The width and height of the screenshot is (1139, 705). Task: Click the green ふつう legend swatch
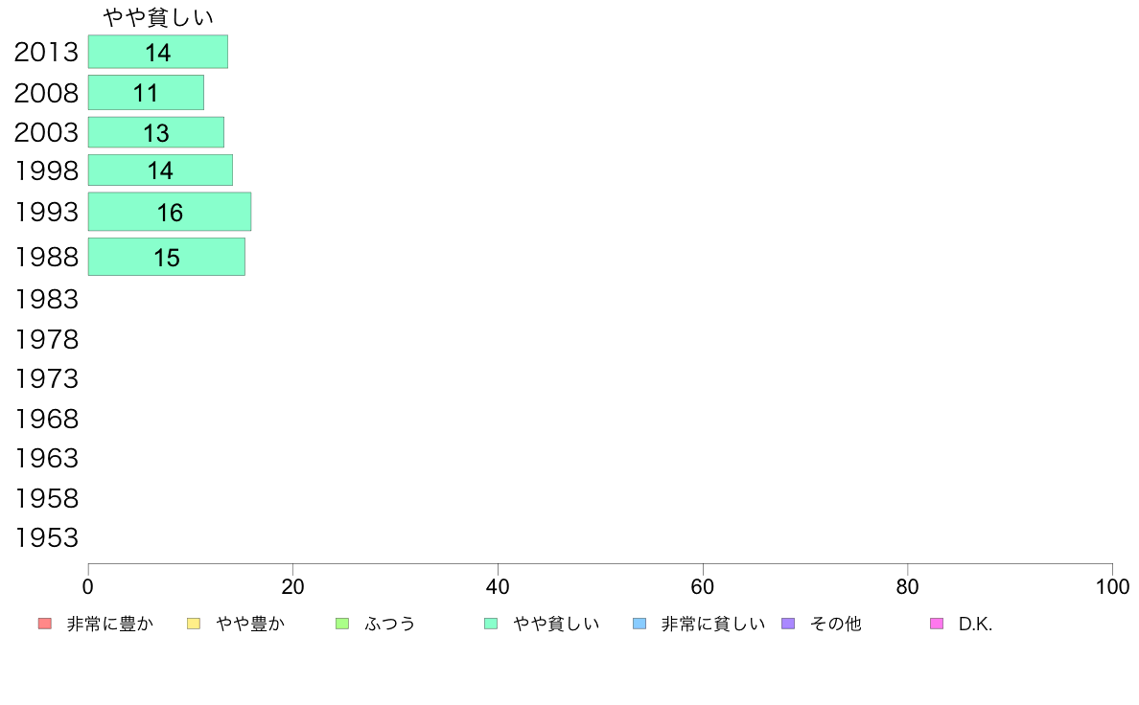342,624
